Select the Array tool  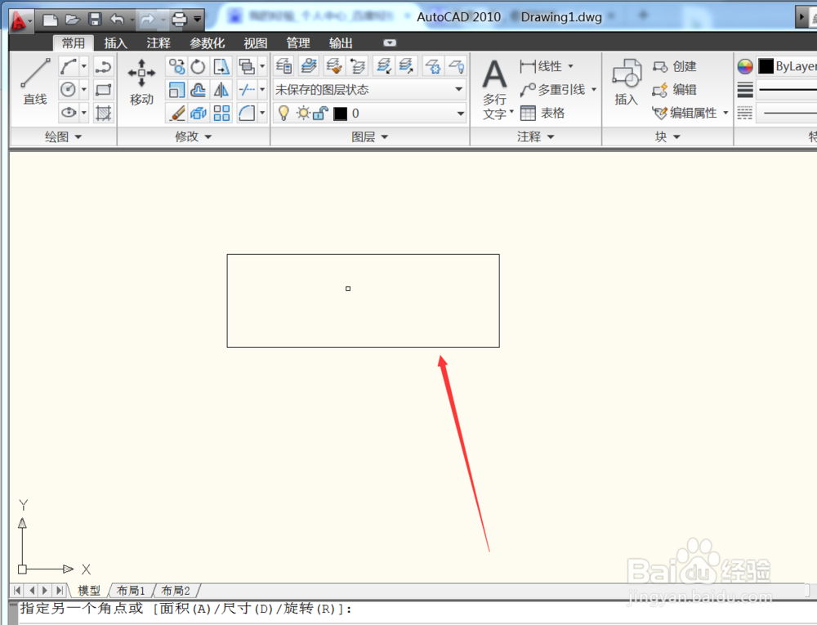coord(221,113)
